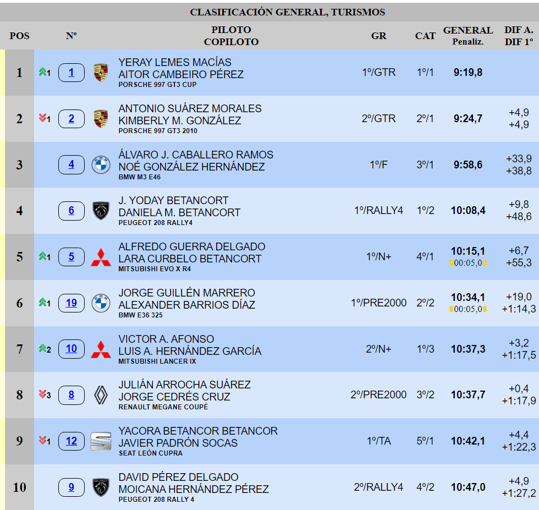Click the Porsche logo beside Yeray Lemes Macías
Screen dimensions: 539x510
[101, 73]
